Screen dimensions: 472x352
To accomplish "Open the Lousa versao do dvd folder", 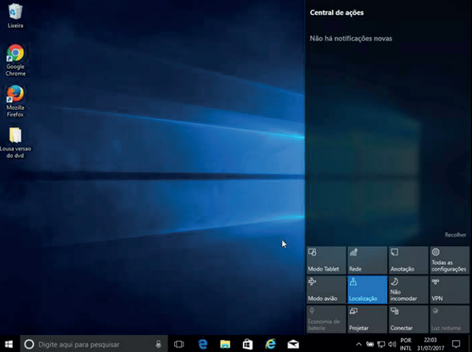I will tap(15, 136).
